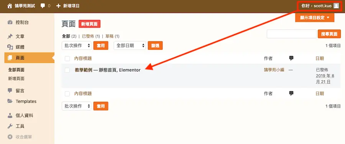Tick the select-all checkbox in table footer
This screenshot has height=144, width=345.
pyautogui.click(x=67, y=94)
